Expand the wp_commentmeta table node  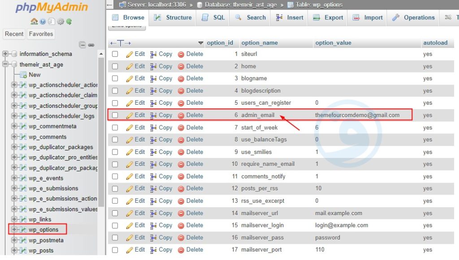(14, 126)
